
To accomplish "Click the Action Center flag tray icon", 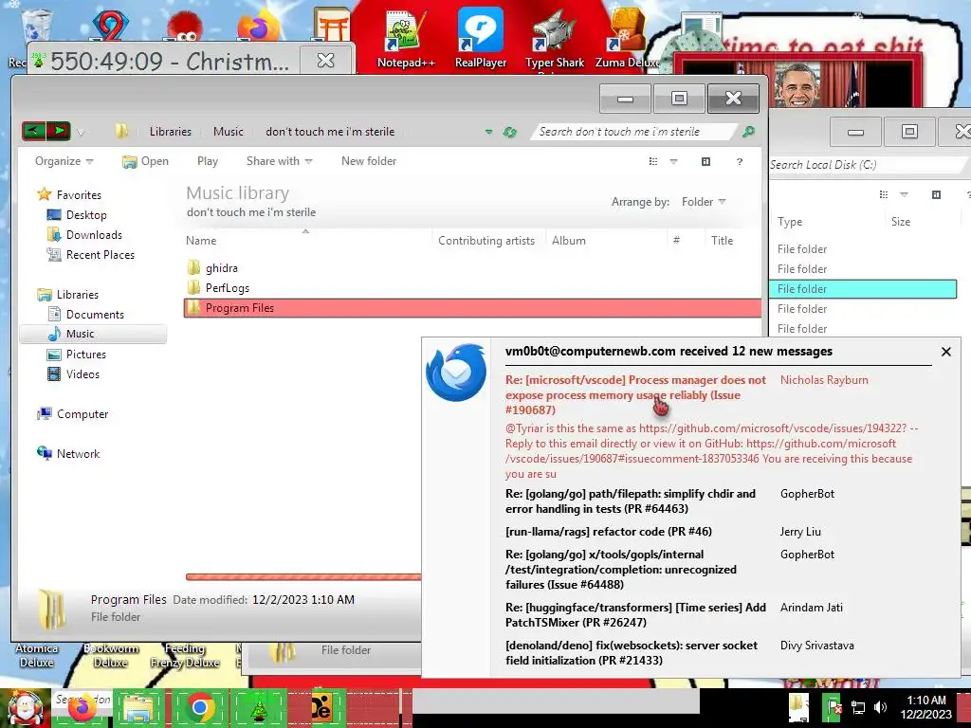I will click(833, 707).
